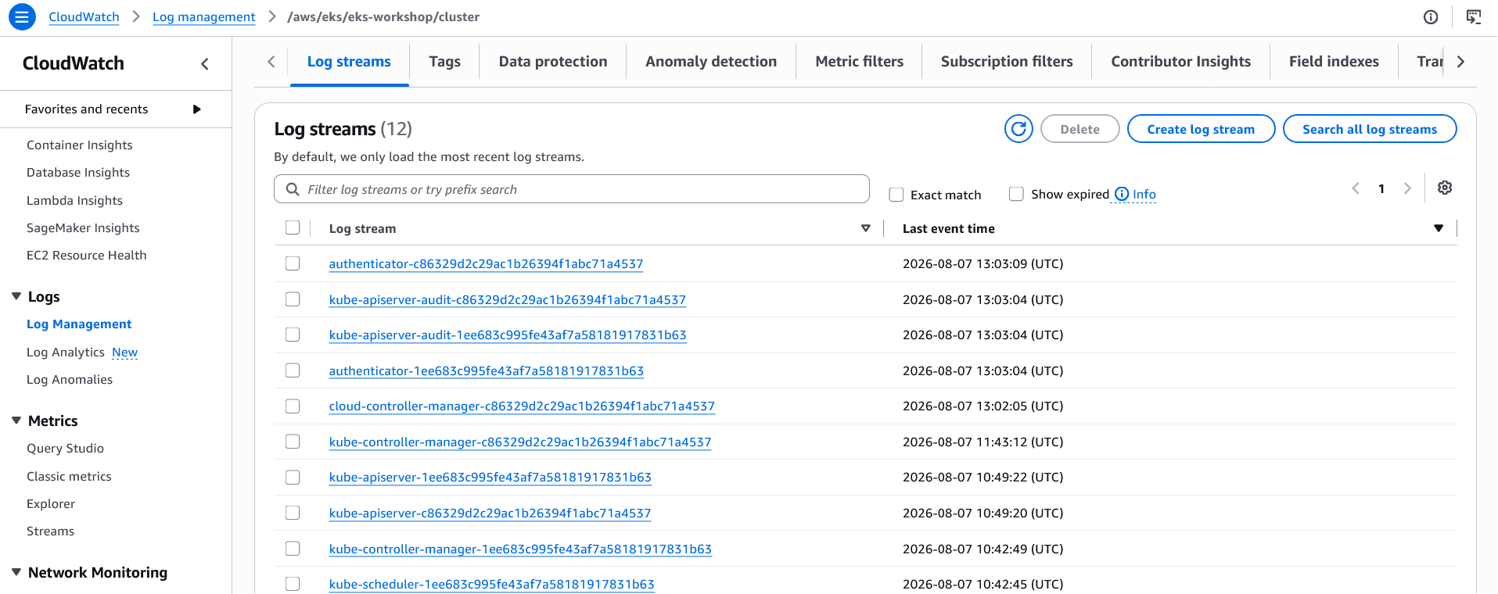Open Streams under Metrics
The height and width of the screenshot is (594, 1498).
(x=50, y=531)
